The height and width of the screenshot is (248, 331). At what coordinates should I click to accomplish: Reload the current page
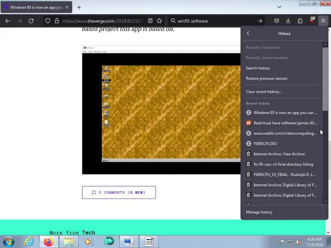pos(31,21)
